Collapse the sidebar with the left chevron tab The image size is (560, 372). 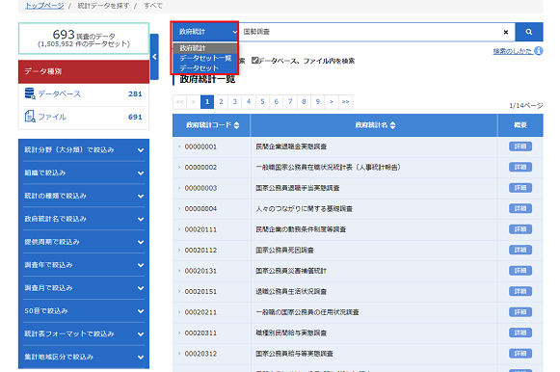(154, 57)
